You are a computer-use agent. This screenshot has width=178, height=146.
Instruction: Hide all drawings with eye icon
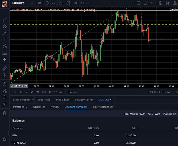[x=5, y=104]
